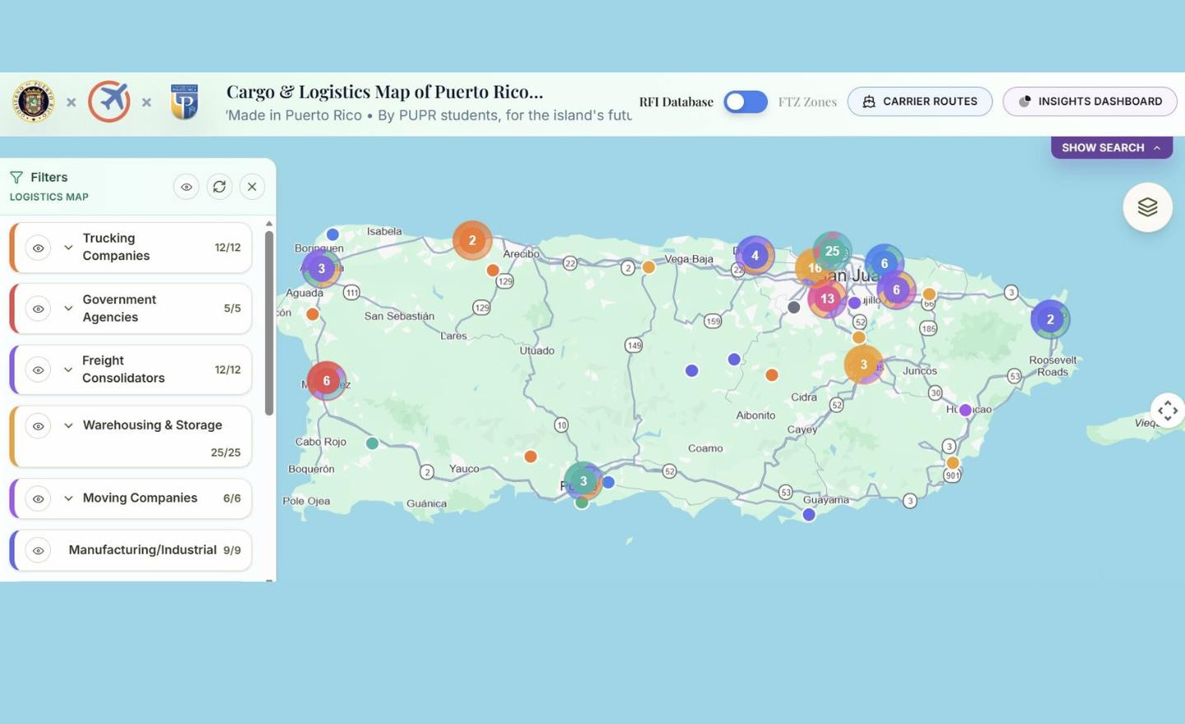Click the red 6-marker cluster near Mayagüez
Image resolution: width=1185 pixels, height=724 pixels.
326,380
